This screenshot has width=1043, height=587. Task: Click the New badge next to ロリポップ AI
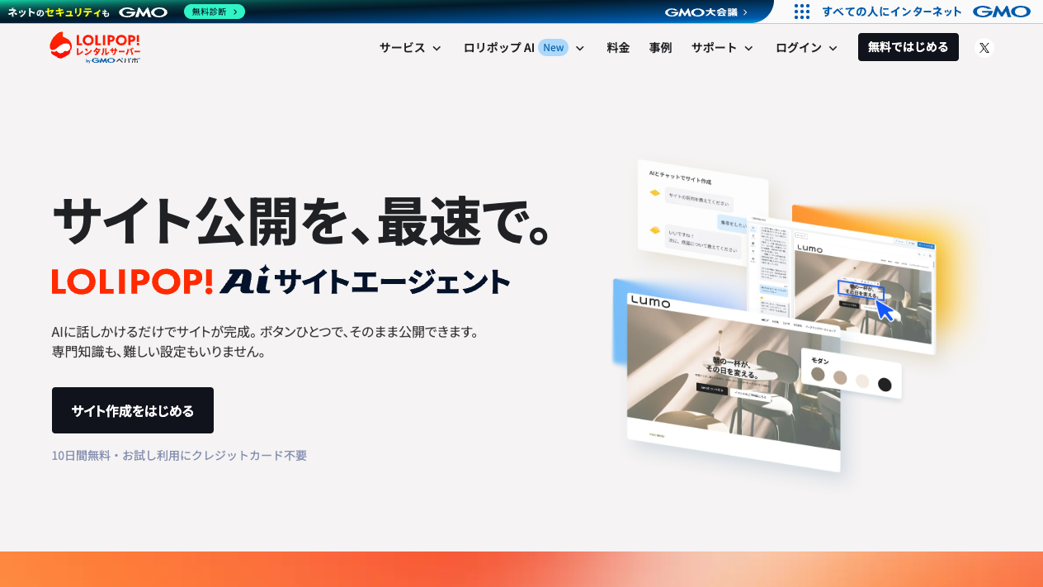pyautogui.click(x=553, y=48)
